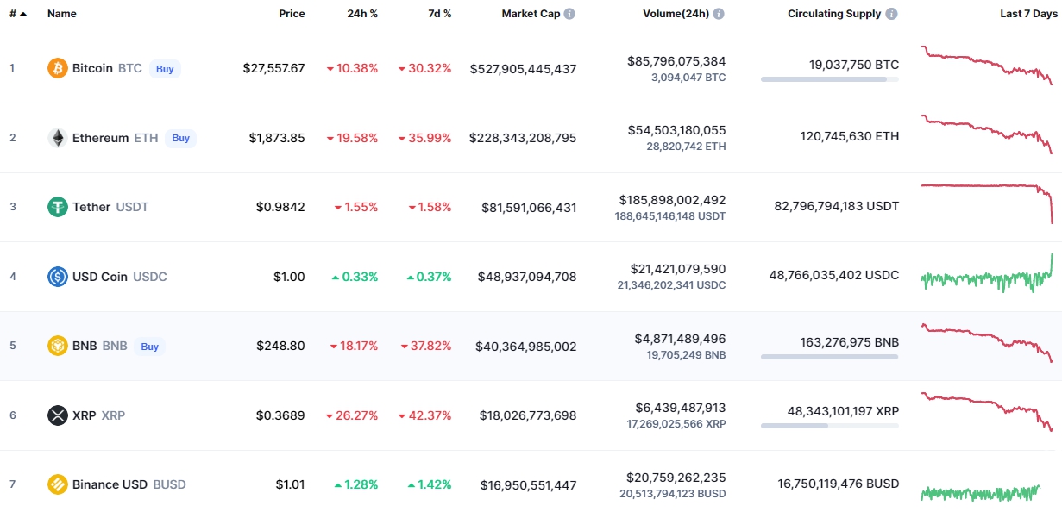Click Bitcoin price $27,557.67
The width and height of the screenshot is (1062, 512).
pos(273,68)
